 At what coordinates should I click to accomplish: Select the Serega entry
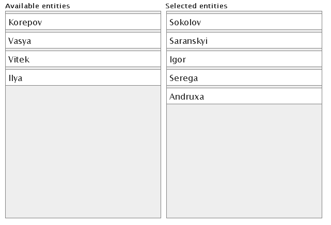click(243, 78)
